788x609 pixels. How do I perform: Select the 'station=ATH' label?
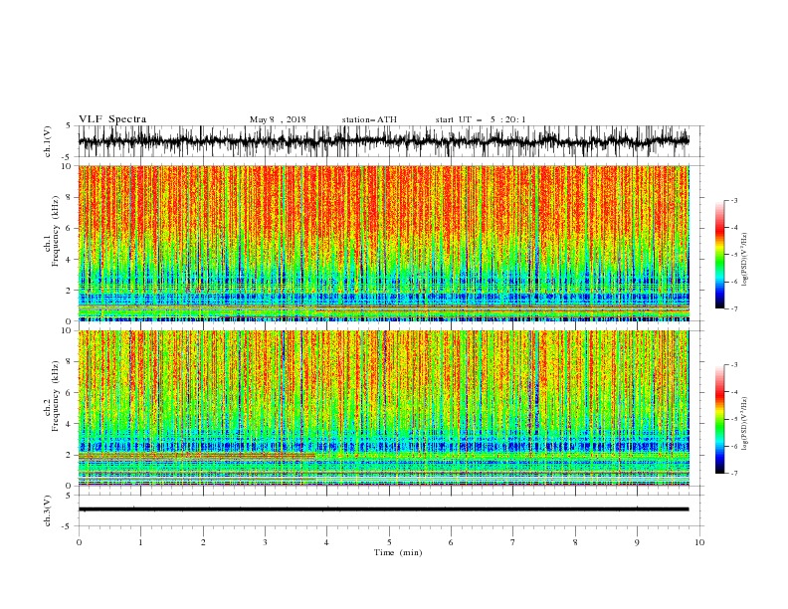pyautogui.click(x=369, y=119)
